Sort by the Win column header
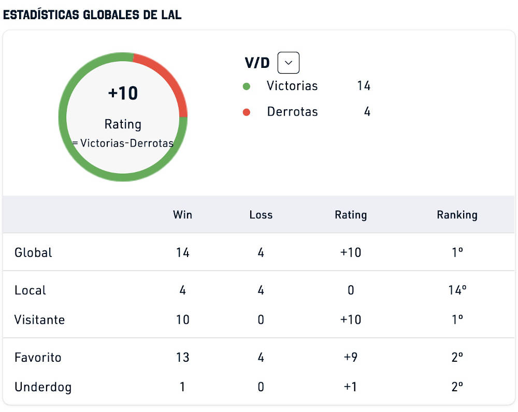This screenshot has height=412, width=518. pos(182,215)
